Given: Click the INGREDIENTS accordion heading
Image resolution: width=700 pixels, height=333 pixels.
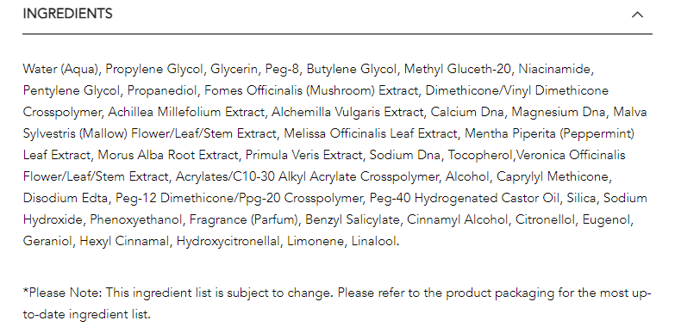Looking at the screenshot, I should [x=67, y=14].
